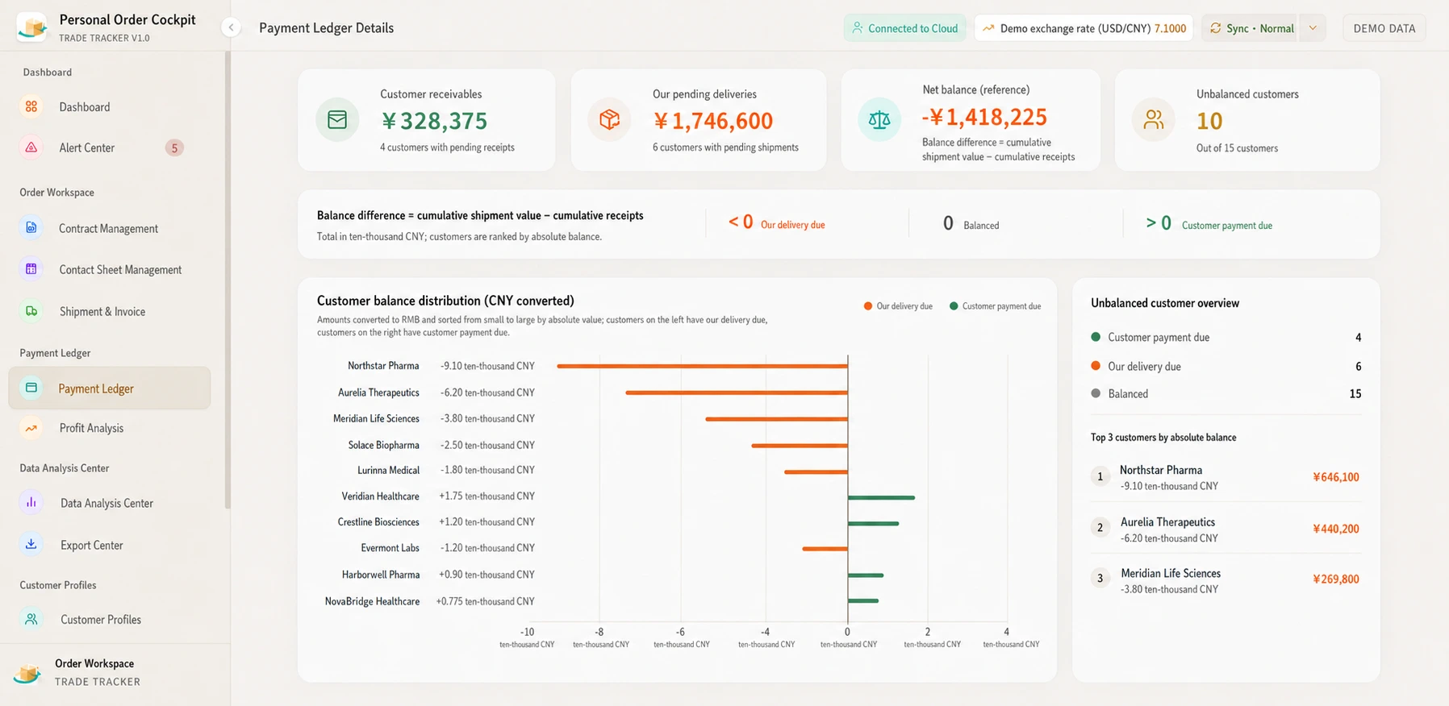Click the Veridian Healthcare chart row label

(x=380, y=496)
